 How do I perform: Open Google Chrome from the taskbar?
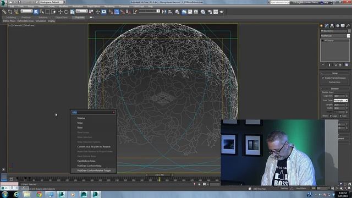tap(39, 194)
